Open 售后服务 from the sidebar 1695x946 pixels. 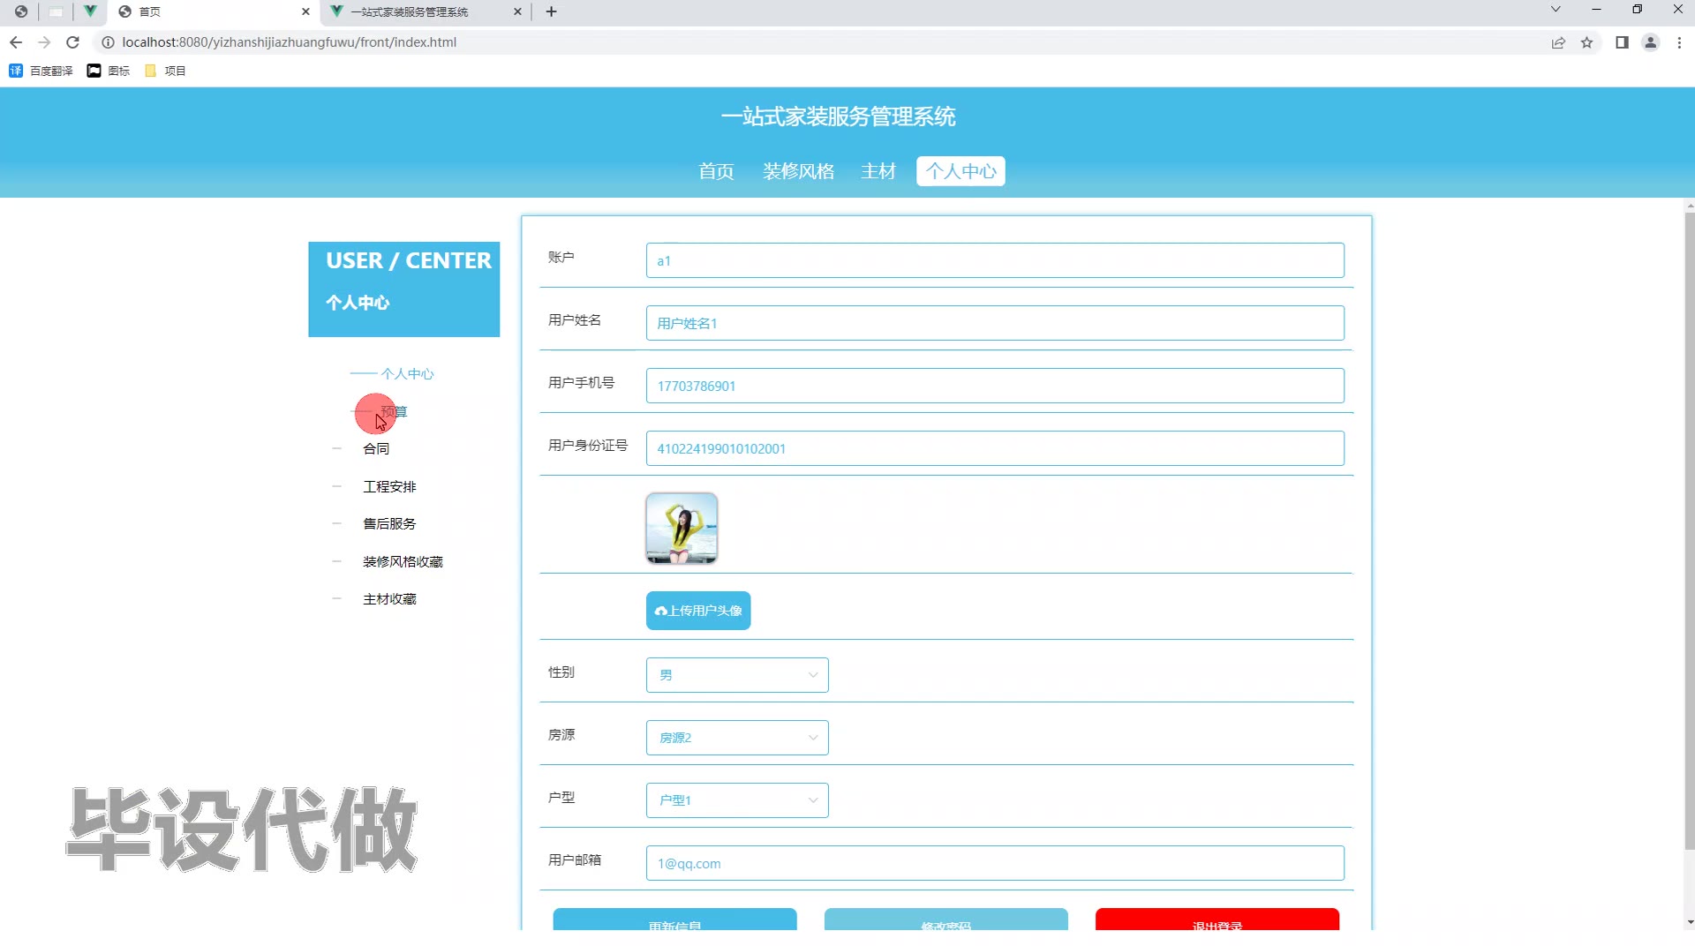tap(389, 524)
